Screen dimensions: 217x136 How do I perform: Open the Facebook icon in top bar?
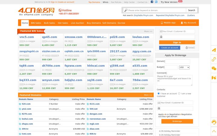152,2
